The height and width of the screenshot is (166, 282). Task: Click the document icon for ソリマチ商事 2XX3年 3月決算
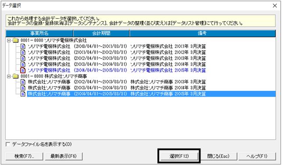[23, 82]
